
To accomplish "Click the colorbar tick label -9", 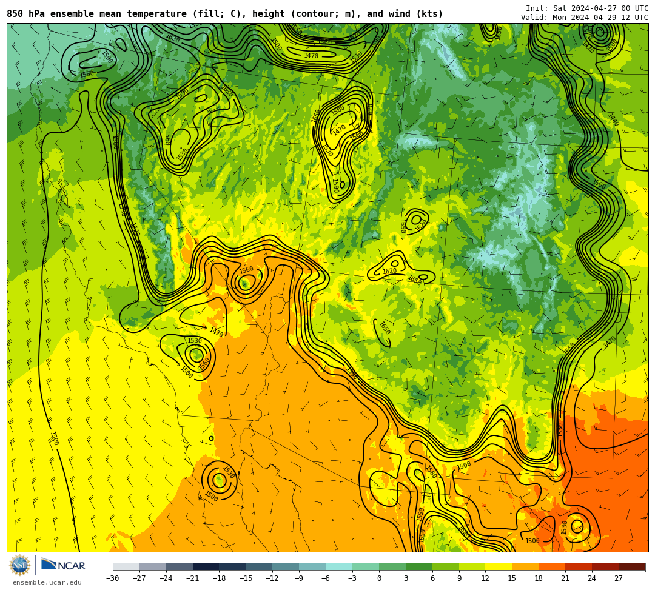I will (x=300, y=578).
